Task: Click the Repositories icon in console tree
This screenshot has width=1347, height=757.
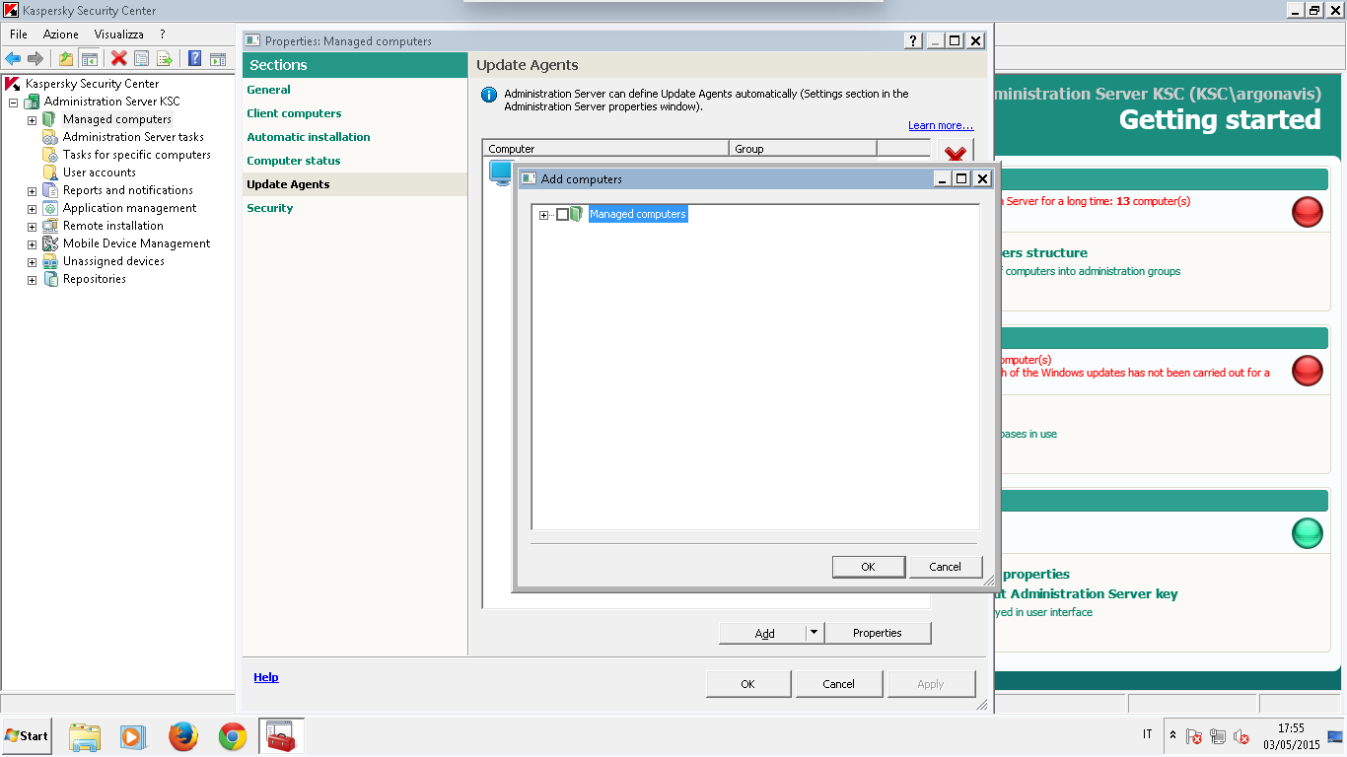Action: tap(50, 279)
